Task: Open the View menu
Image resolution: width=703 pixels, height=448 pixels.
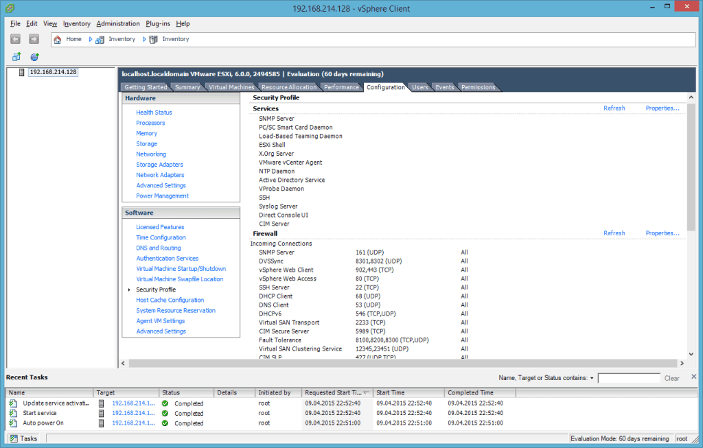Action: (49, 24)
